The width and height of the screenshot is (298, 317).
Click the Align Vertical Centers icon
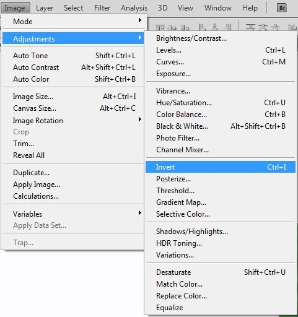point(172,27)
